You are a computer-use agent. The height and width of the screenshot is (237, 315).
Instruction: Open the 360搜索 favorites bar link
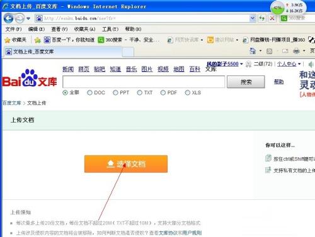[x=128, y=40]
